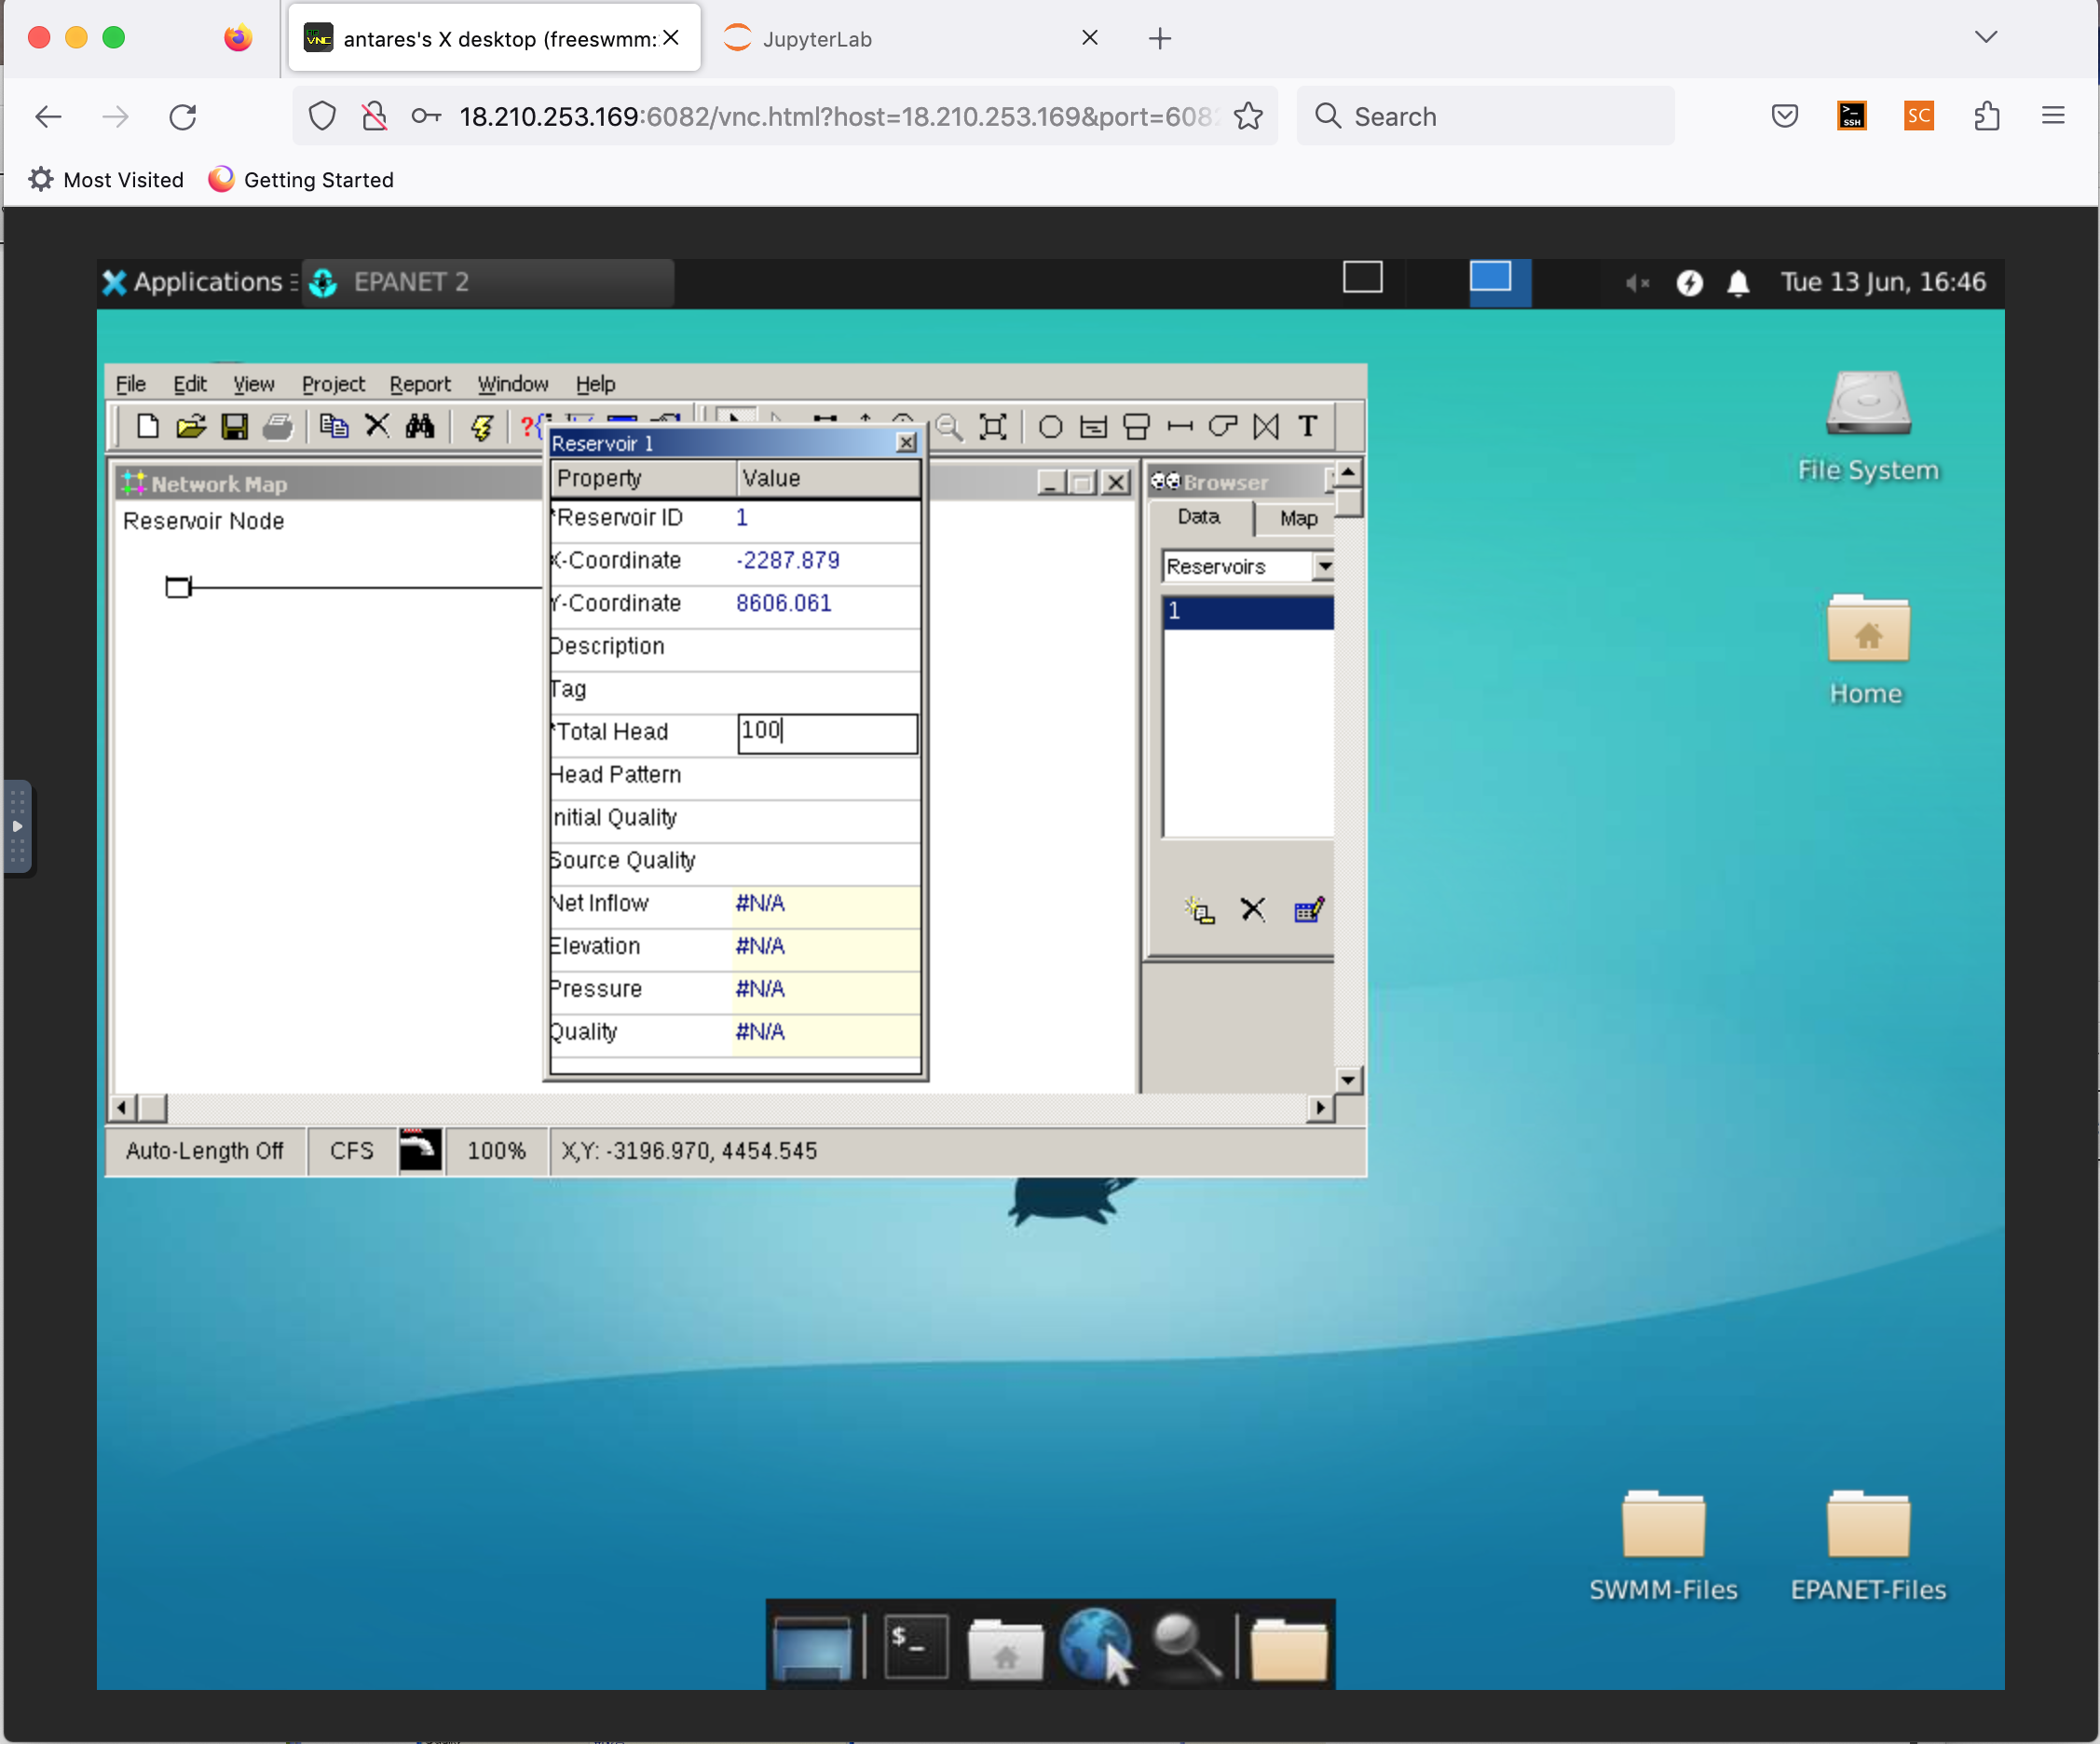Image resolution: width=2100 pixels, height=1744 pixels.
Task: Open an existing project file
Action: click(x=190, y=427)
